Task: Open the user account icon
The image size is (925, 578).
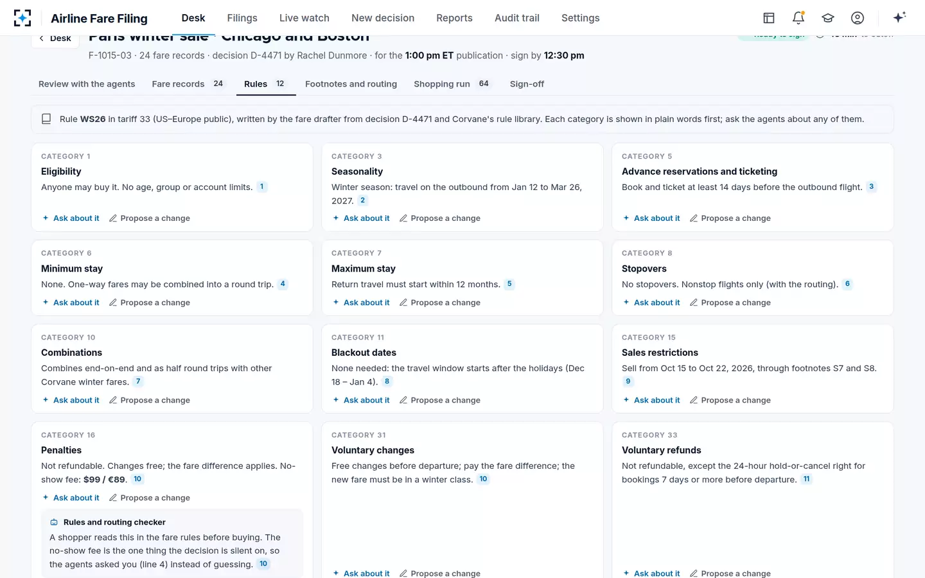Action: (x=858, y=18)
